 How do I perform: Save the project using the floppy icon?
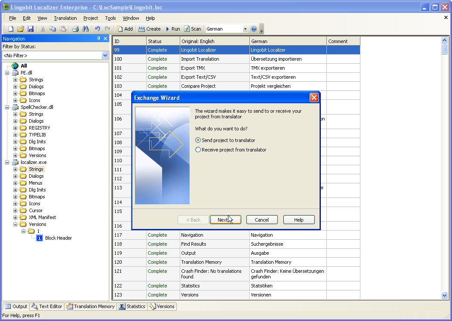point(30,29)
